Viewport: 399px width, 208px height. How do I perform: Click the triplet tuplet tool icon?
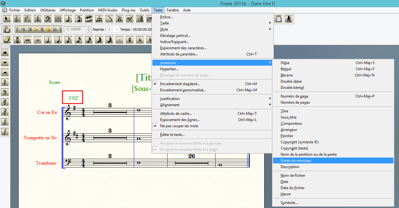click(99, 19)
